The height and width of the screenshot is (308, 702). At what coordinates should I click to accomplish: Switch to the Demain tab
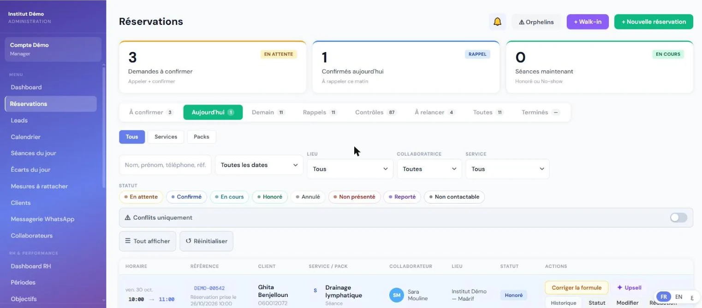(x=268, y=112)
